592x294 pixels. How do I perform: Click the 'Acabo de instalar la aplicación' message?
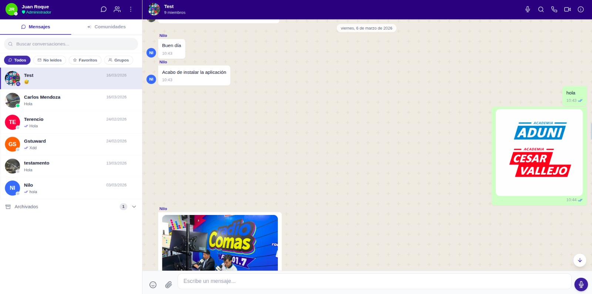(x=194, y=76)
